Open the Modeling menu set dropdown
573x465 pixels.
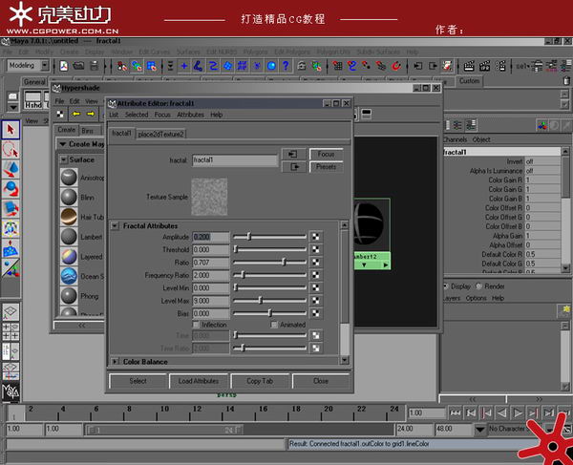tap(45, 65)
